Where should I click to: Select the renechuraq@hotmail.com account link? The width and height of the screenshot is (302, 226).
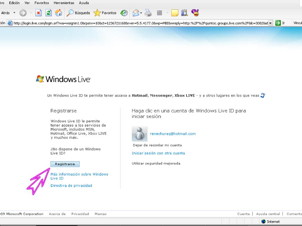coord(173,134)
